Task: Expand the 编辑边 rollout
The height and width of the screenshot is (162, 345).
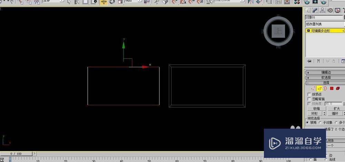Action: pyautogui.click(x=325, y=72)
